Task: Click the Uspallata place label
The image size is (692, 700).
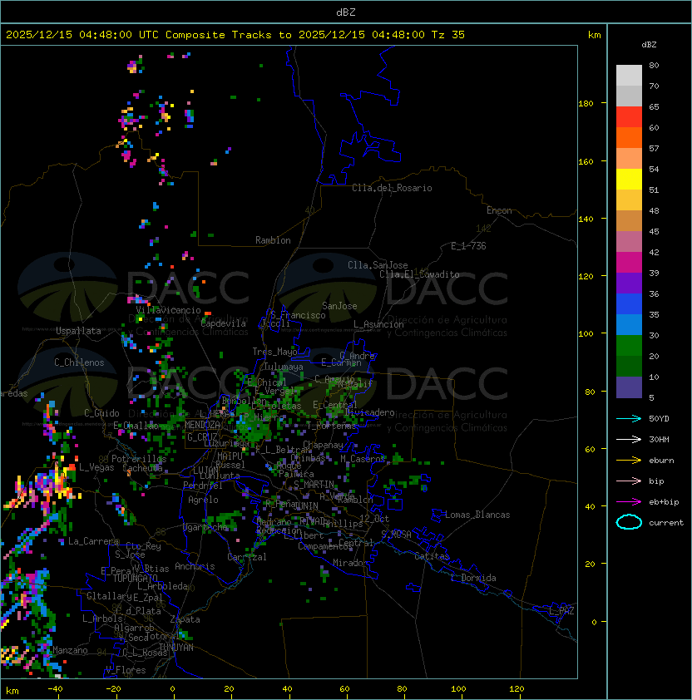Action: tap(78, 331)
